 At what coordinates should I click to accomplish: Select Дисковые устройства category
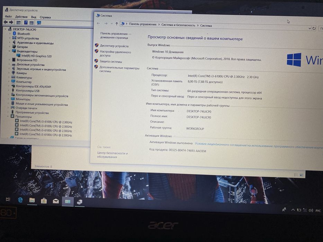click(x=30, y=65)
